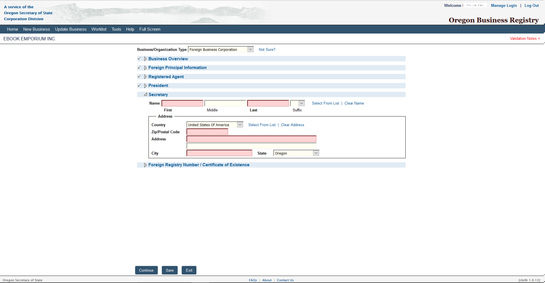
Task: Click Clear Name next to the Suffix field
Action: [354, 103]
